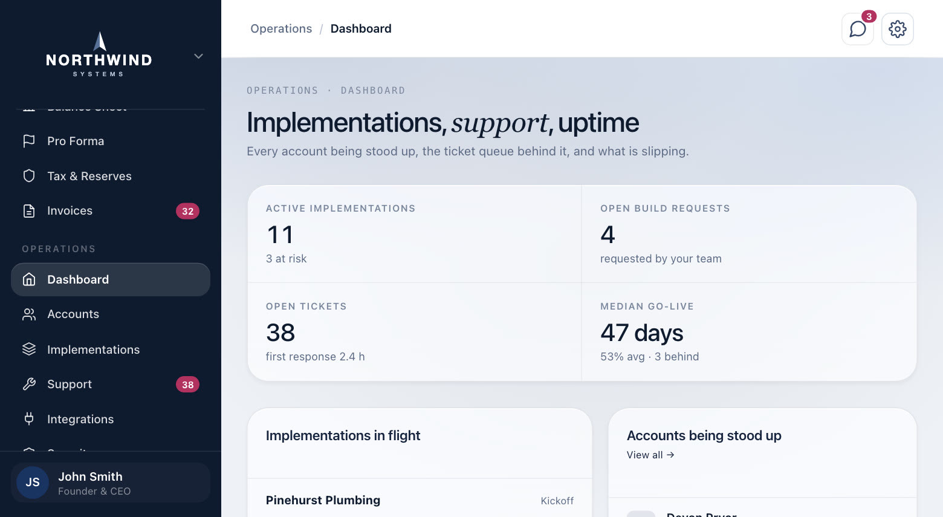Select the Dashboard sidebar item

pyautogui.click(x=111, y=279)
